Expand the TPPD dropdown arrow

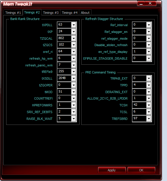pos(149,85)
